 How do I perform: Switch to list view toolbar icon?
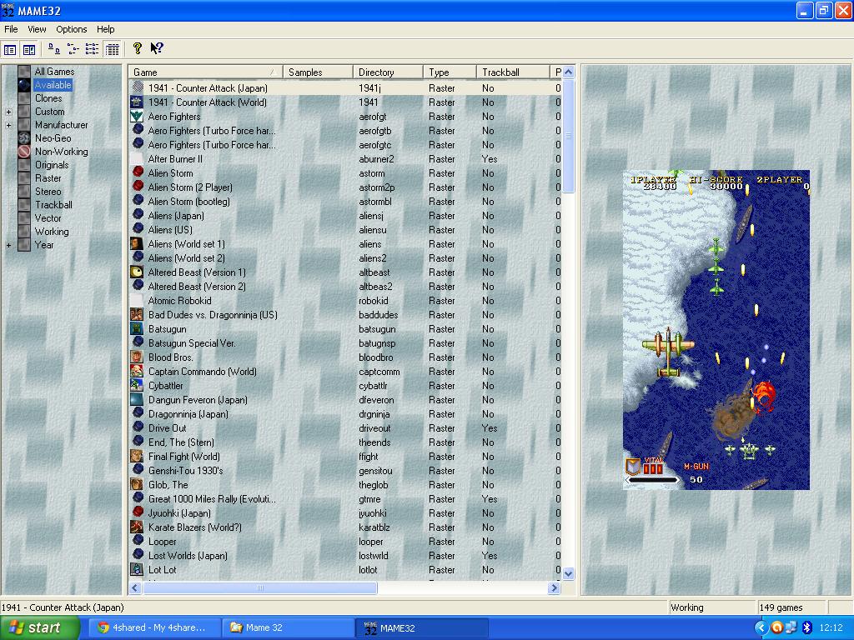click(x=92, y=49)
